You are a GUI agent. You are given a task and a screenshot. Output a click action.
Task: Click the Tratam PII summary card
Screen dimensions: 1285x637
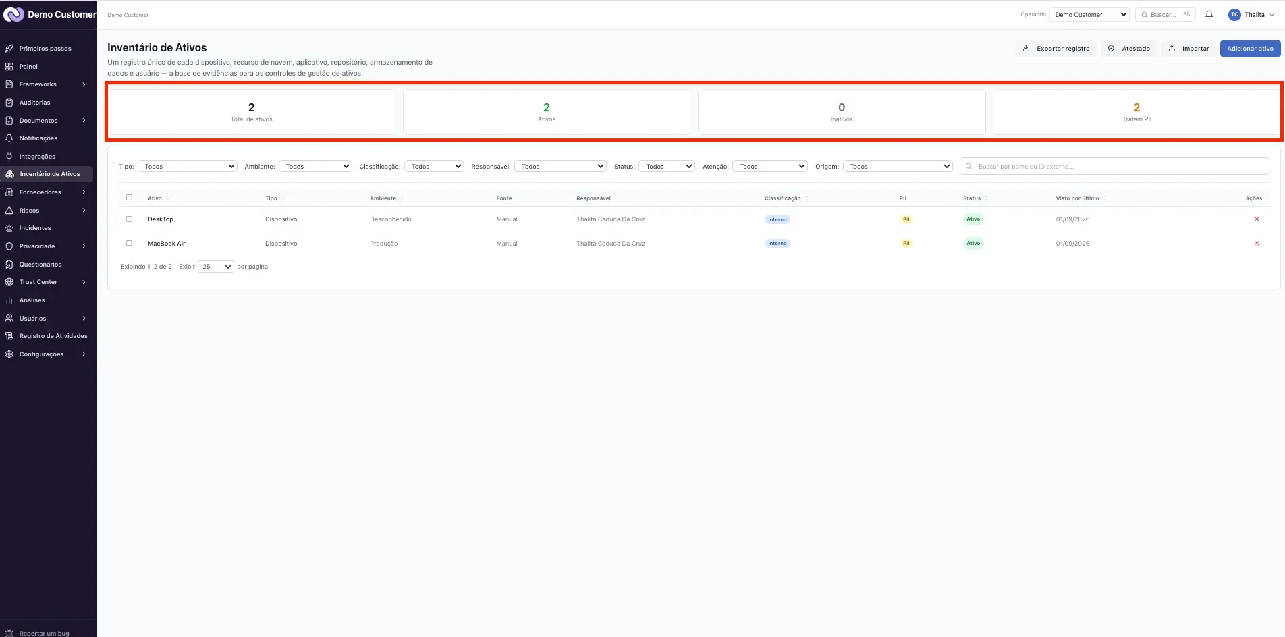click(1137, 112)
